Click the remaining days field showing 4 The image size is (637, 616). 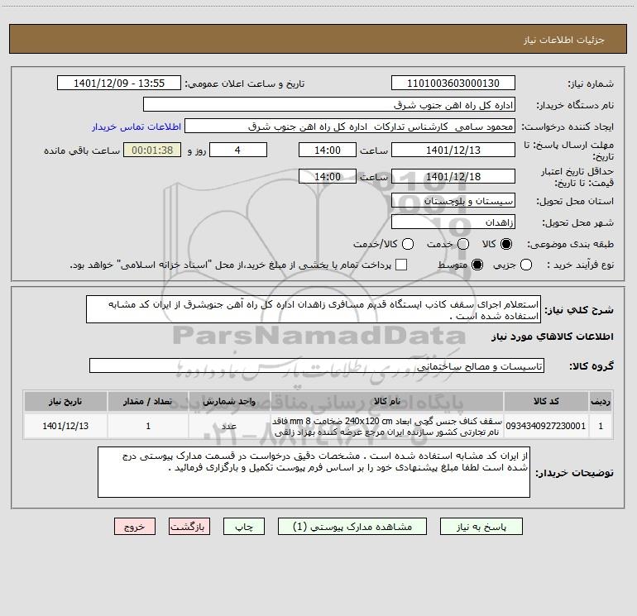coord(238,150)
